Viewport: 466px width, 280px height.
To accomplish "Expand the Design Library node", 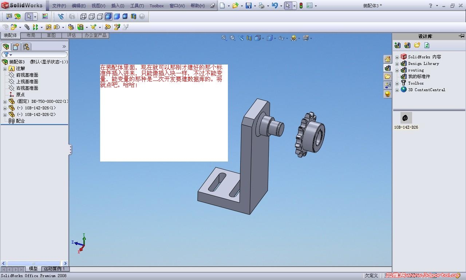I will tap(397, 63).
